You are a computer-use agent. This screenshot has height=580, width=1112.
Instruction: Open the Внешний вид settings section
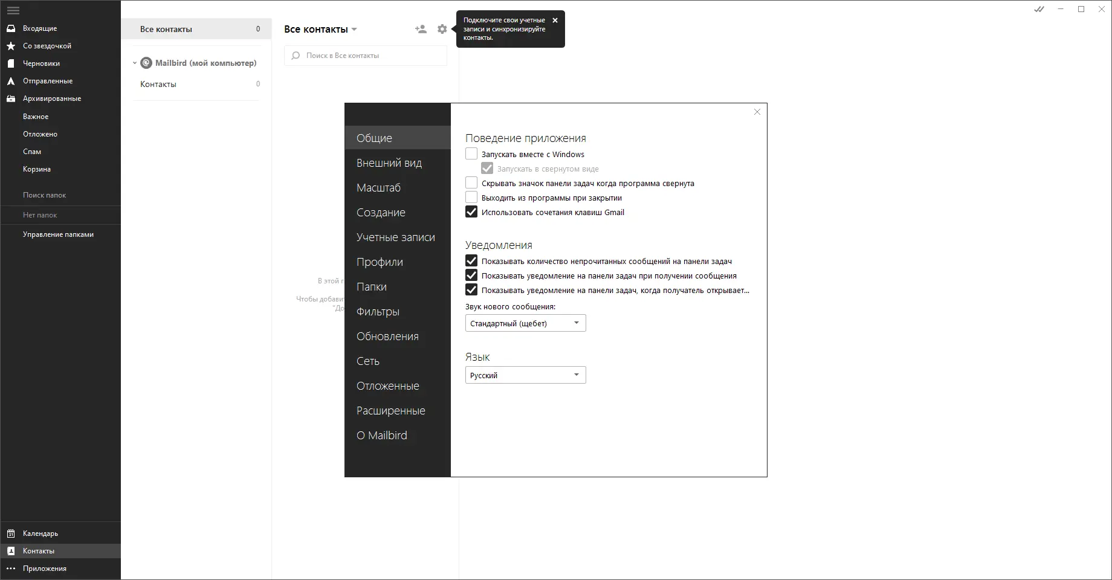coord(389,163)
